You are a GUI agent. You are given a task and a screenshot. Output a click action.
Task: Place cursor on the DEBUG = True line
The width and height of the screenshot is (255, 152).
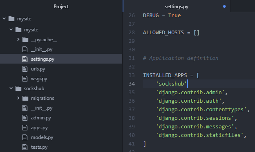162,15
